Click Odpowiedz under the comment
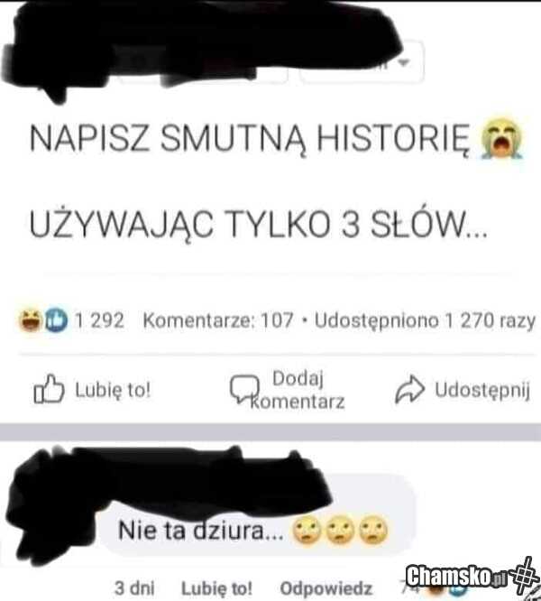Viewport: 541px width, 601px height. (x=326, y=588)
